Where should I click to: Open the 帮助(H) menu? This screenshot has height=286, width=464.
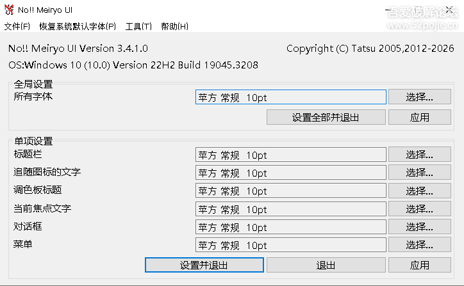coord(174,27)
